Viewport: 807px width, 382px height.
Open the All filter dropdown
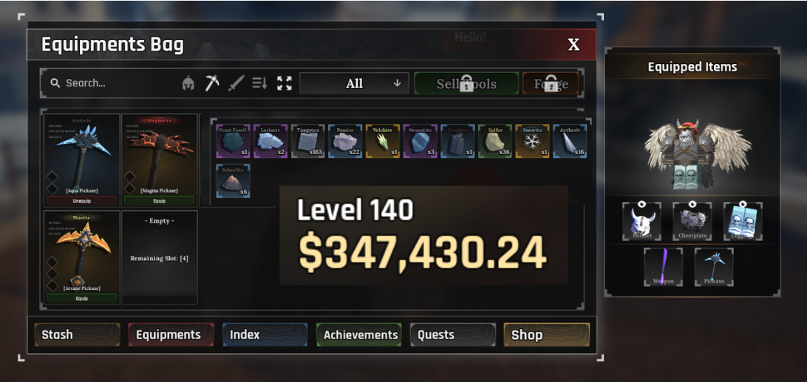pyautogui.click(x=354, y=83)
